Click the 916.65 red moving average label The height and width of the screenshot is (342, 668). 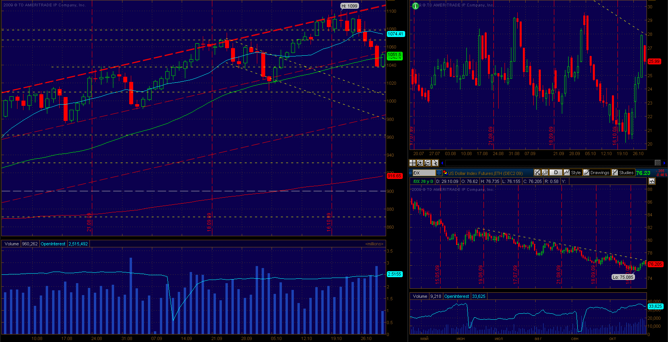pos(394,176)
